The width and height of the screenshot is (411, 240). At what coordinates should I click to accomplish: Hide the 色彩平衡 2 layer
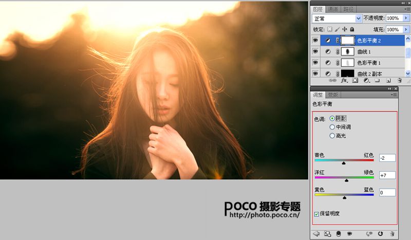coord(315,41)
